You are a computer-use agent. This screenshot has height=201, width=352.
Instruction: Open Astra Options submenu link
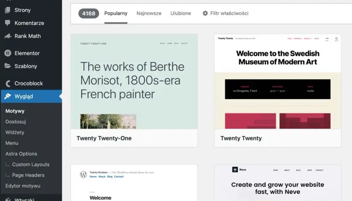pos(21,154)
